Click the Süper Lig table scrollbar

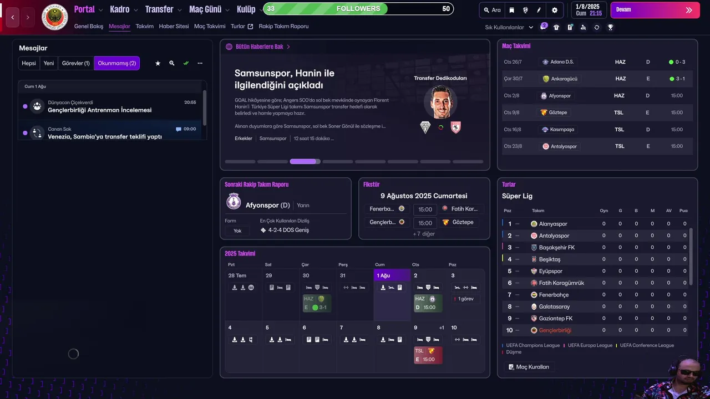tap(691, 258)
